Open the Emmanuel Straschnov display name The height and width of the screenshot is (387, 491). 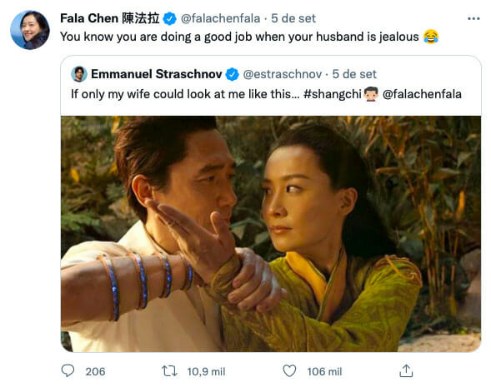pyautogui.click(x=156, y=74)
